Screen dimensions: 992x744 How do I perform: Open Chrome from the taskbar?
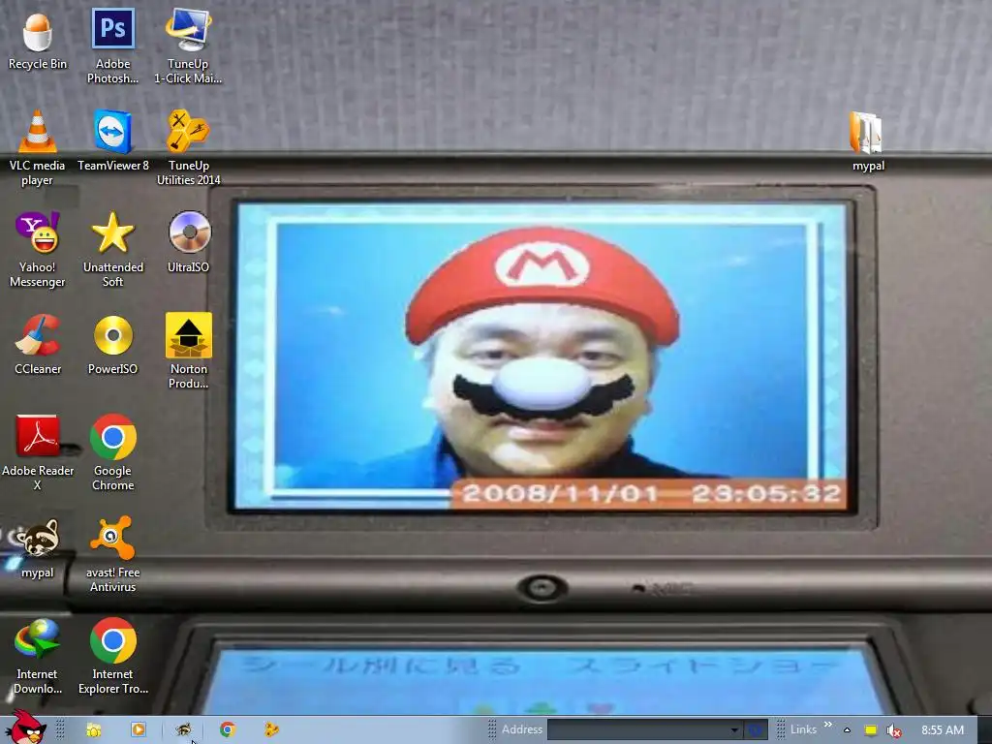(228, 730)
